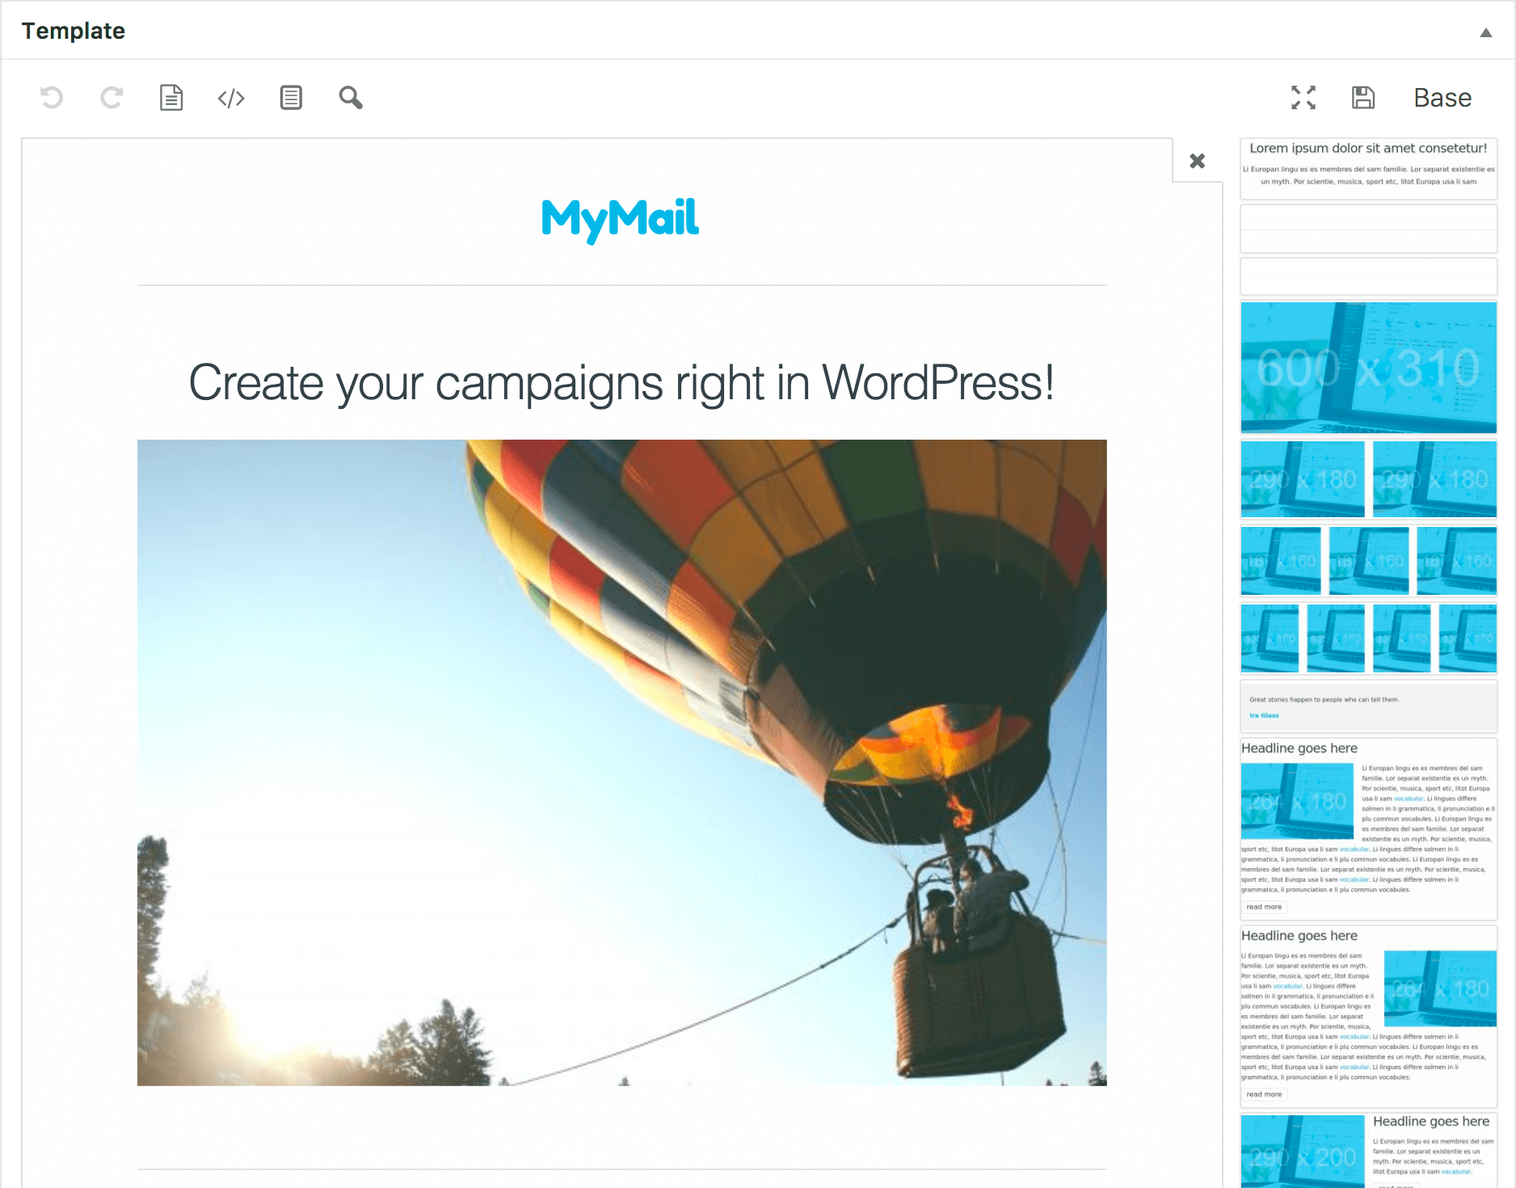Select the two-column 290 x 180 module
The image size is (1516, 1188).
click(1368, 478)
